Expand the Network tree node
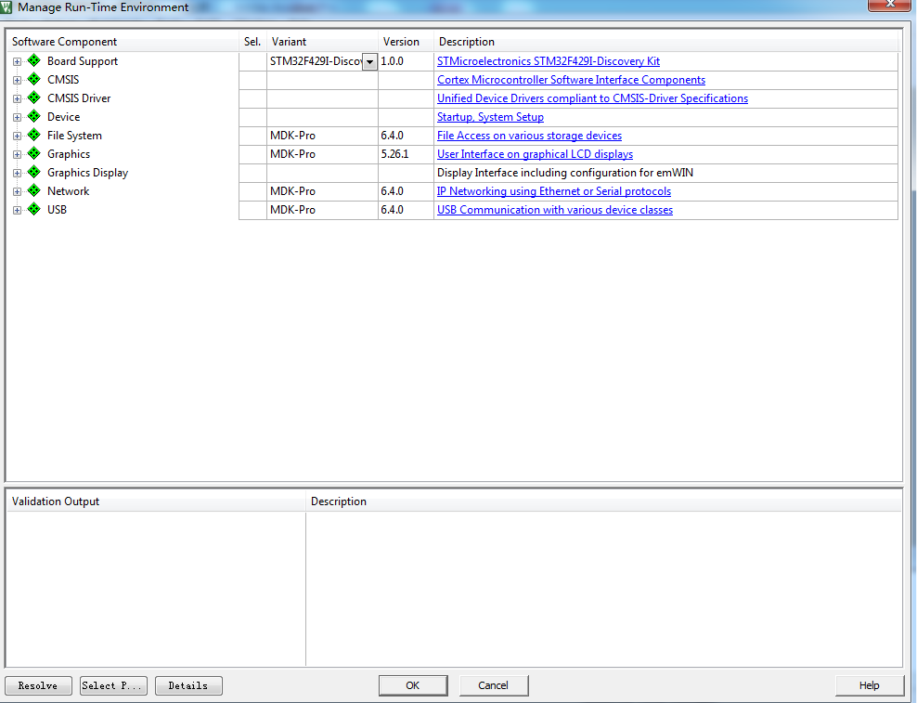The width and height of the screenshot is (917, 703). (x=17, y=192)
